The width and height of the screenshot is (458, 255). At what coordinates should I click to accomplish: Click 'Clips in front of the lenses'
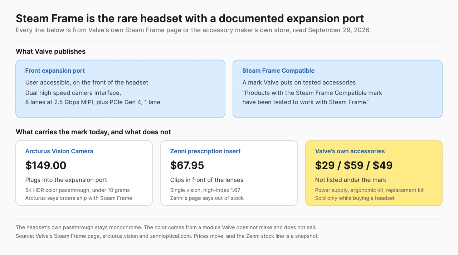tap(206, 180)
